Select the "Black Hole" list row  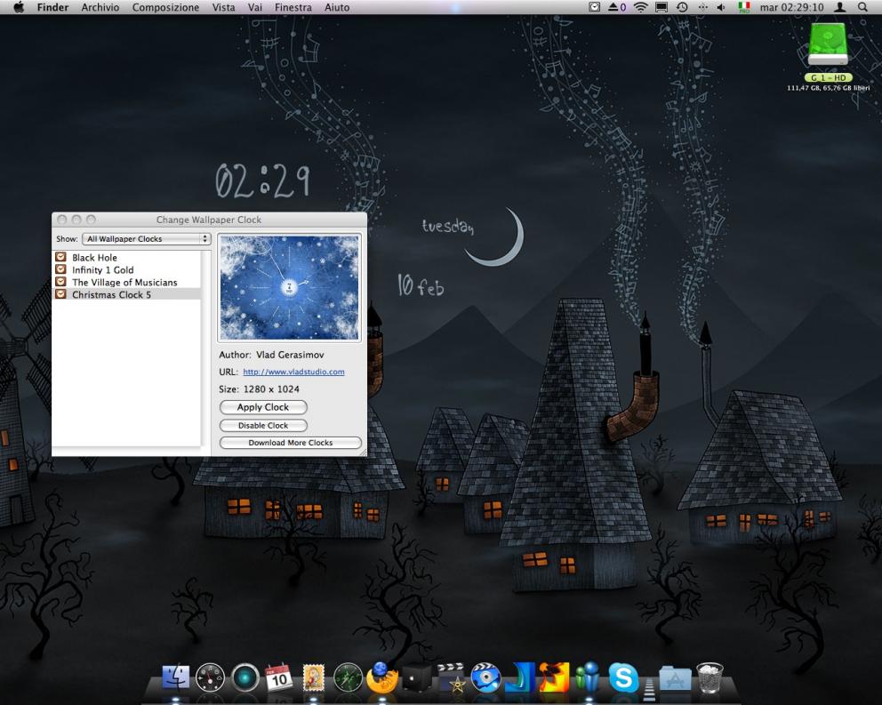126,257
